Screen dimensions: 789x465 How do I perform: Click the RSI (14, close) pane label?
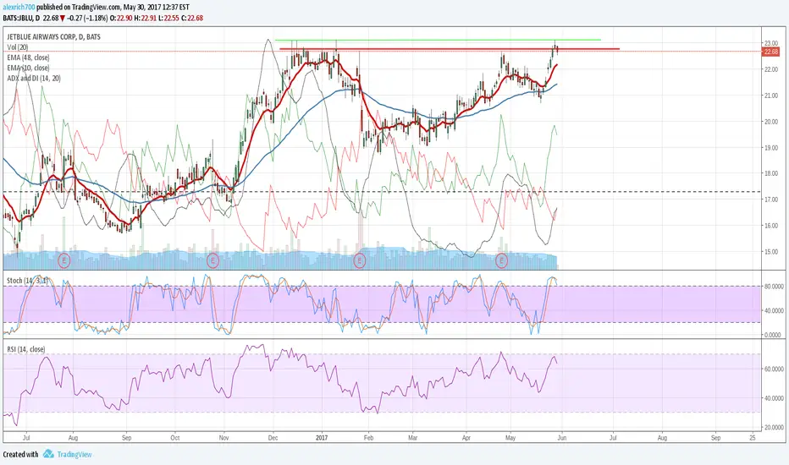[x=26, y=349]
